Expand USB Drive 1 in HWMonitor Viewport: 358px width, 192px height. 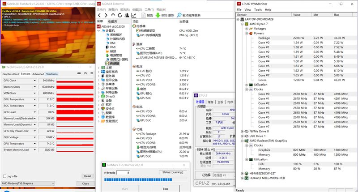[242, 136]
